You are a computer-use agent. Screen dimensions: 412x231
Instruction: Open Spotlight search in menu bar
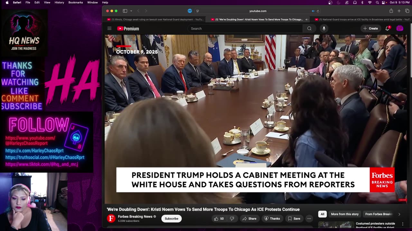click(377, 3)
